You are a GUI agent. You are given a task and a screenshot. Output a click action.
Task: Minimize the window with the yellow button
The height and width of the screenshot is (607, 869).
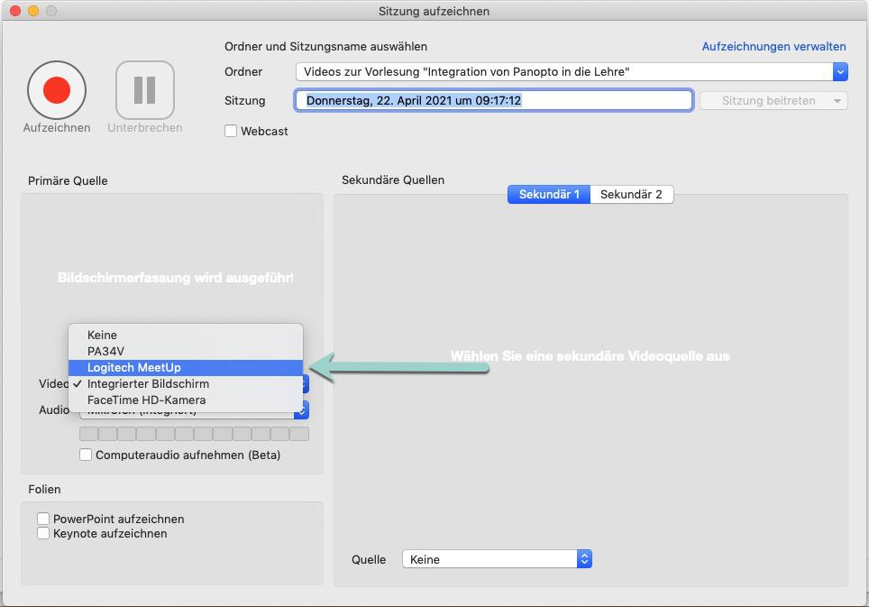click(33, 11)
